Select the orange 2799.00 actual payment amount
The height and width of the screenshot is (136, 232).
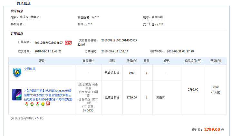pyautogui.click(x=212, y=130)
